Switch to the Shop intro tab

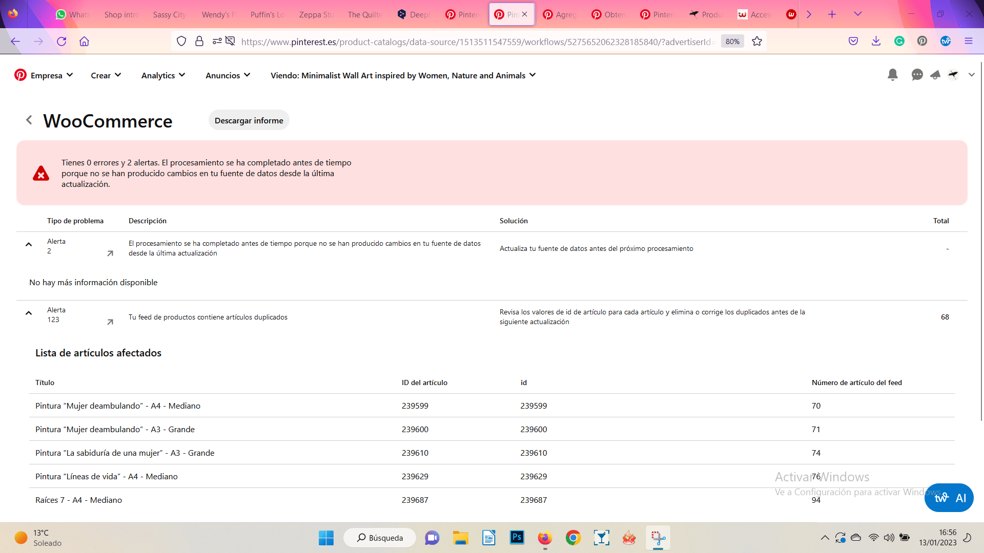click(x=121, y=14)
